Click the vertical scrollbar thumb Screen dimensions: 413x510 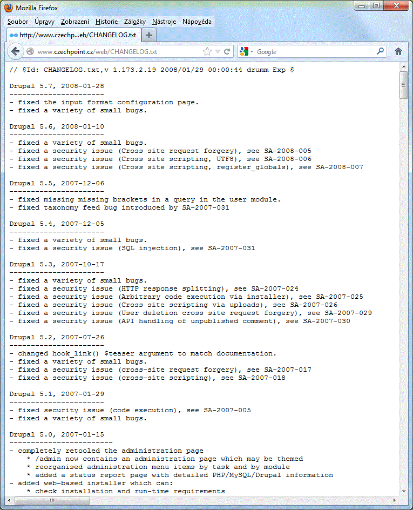click(x=404, y=85)
